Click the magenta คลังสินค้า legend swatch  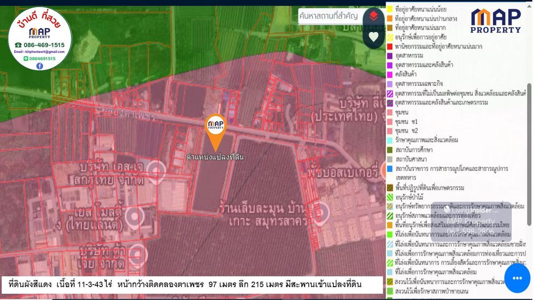tap(389, 74)
